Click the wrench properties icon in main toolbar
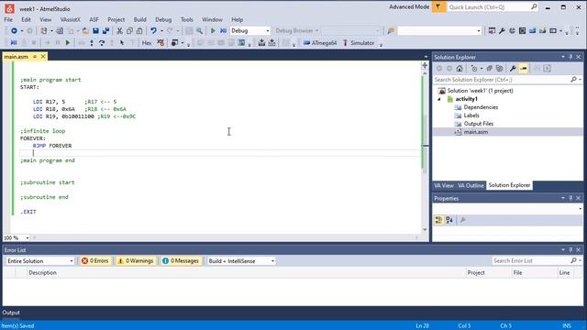Screen dimensions: 587x330 click(x=502, y=30)
